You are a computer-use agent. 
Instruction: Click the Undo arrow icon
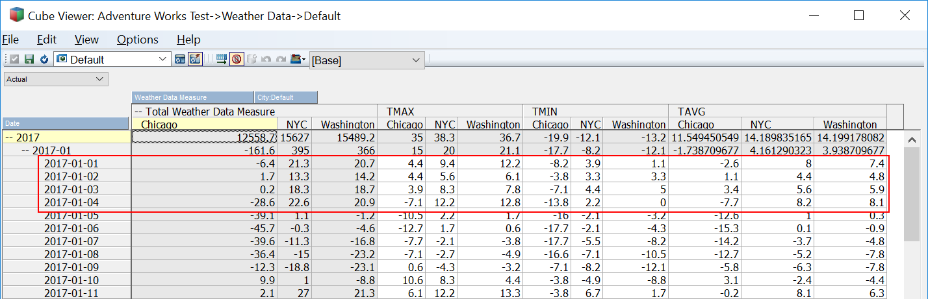[x=266, y=60]
